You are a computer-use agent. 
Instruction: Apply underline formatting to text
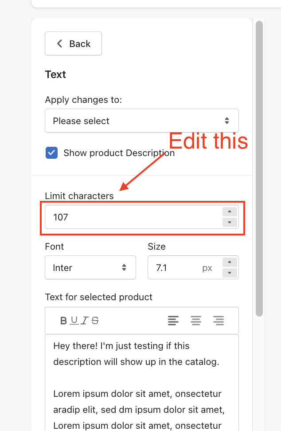pos(74,321)
